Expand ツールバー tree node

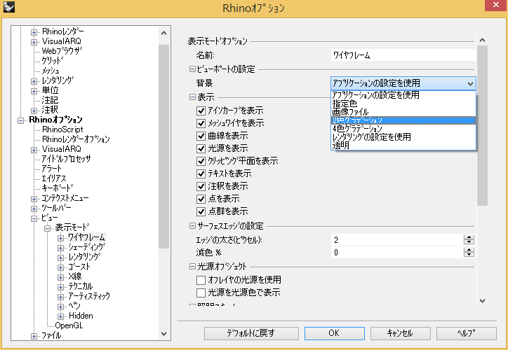tap(34, 209)
